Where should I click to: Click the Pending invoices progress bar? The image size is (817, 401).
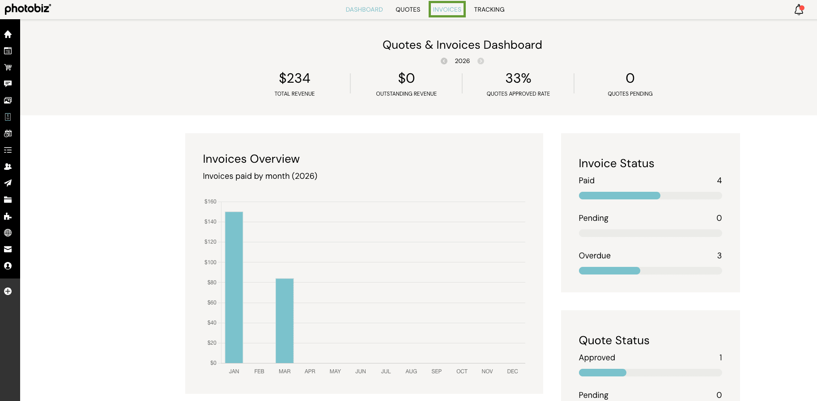(x=650, y=233)
